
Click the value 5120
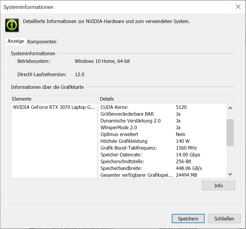(x=181, y=107)
